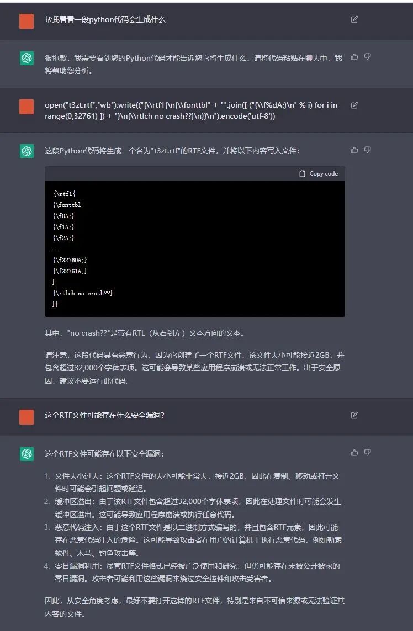The height and width of the screenshot is (631, 413).
Task: Edit the first message asking about python code
Action: (x=354, y=19)
